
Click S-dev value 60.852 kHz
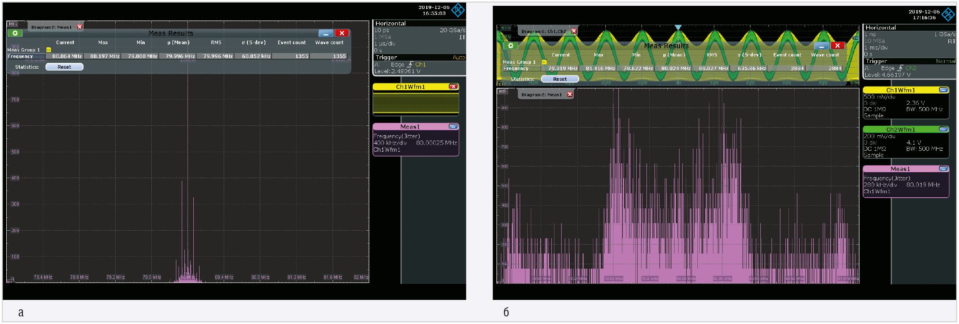click(x=253, y=56)
